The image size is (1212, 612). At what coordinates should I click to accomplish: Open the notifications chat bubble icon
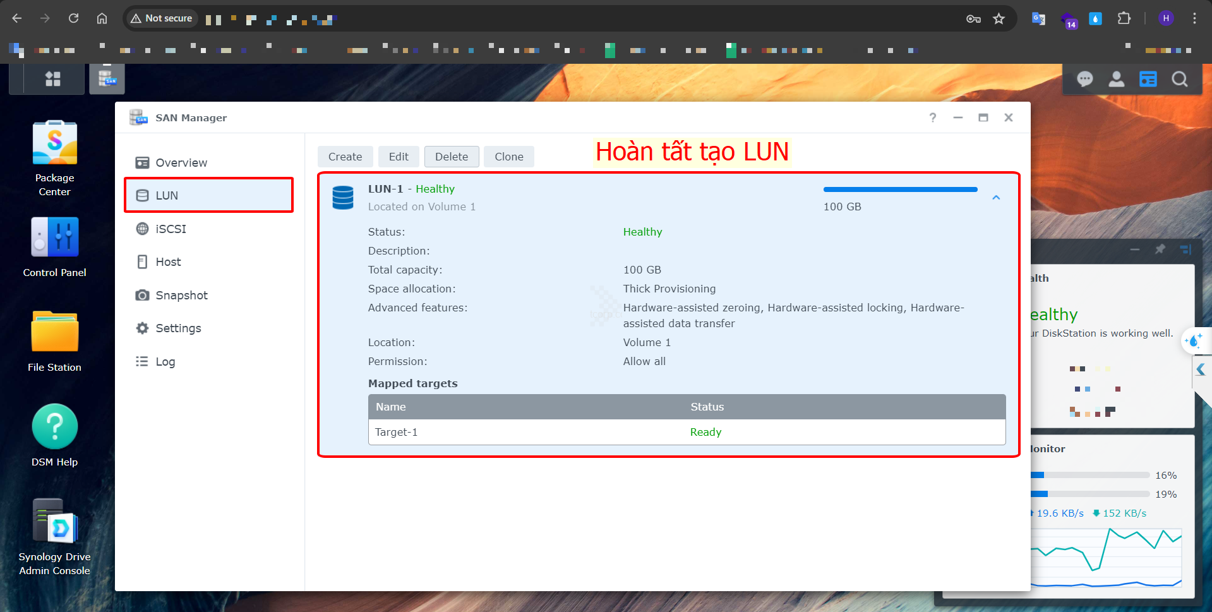tap(1084, 79)
